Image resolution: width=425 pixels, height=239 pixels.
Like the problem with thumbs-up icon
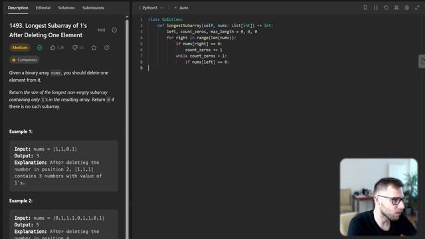pos(53,48)
